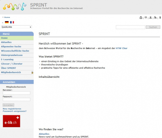The width and height of the screenshot is (162, 138).
Task: Click the email envelope icon
Action: tap(146, 18)
